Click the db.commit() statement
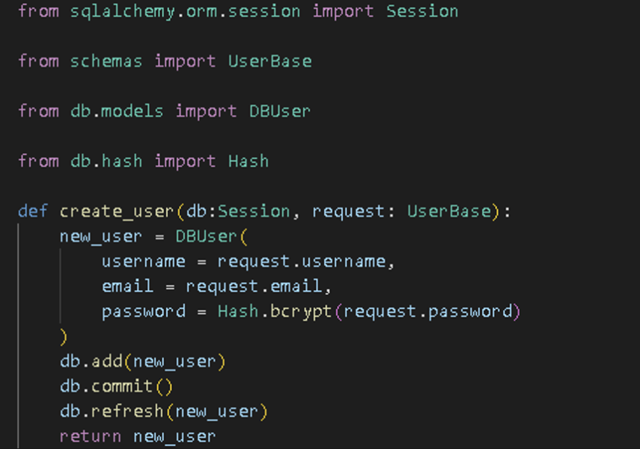Screen dimensions: 640x449 click(117, 386)
